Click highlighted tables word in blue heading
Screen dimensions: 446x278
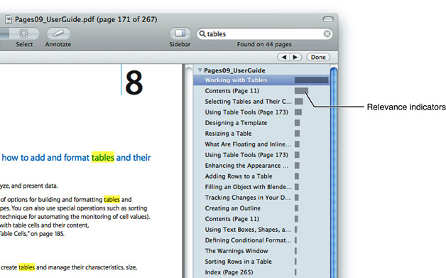(x=103, y=157)
